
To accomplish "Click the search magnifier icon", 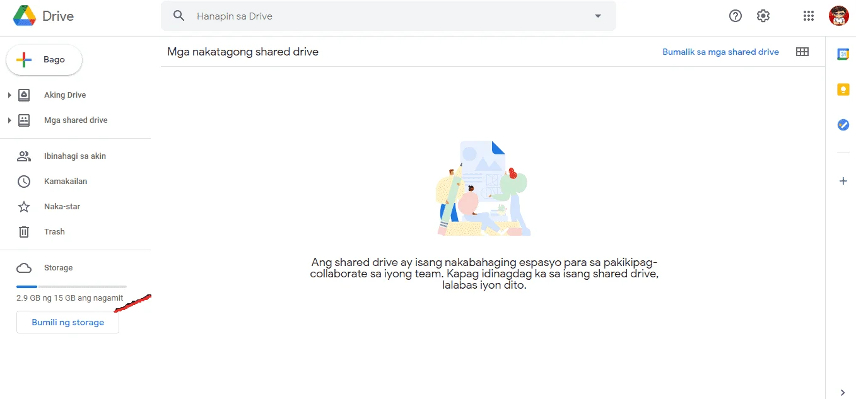I will (x=179, y=16).
